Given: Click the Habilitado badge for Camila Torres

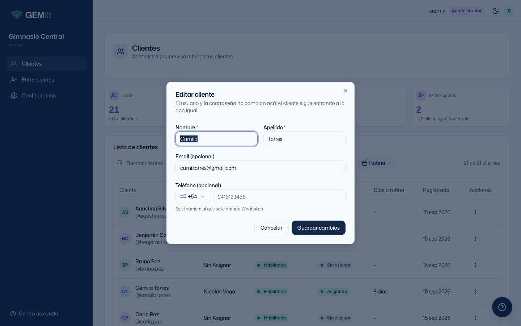Looking at the screenshot, I should click(272, 292).
